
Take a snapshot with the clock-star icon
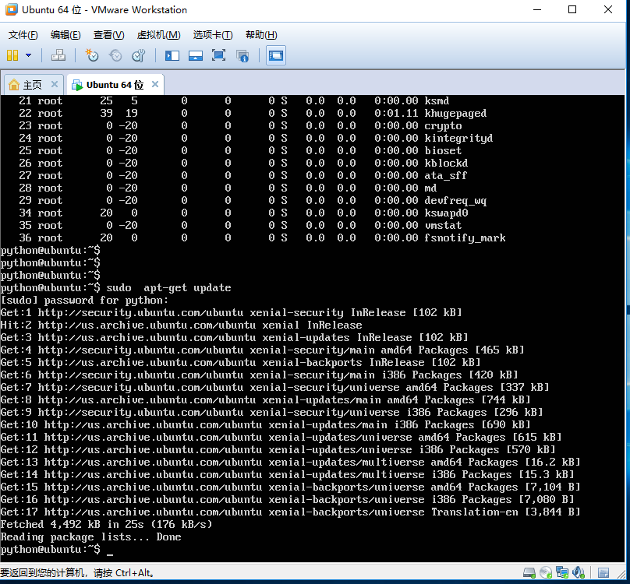point(91,55)
